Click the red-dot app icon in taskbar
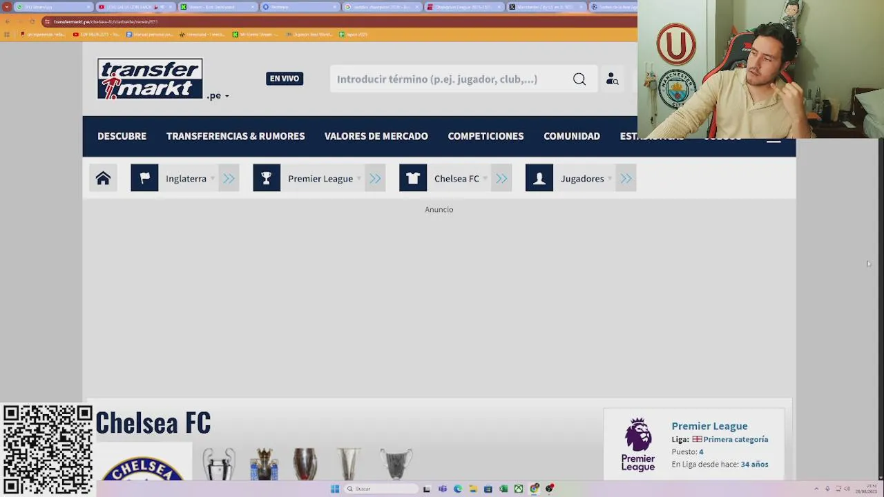This screenshot has height=497, width=884. click(x=550, y=489)
